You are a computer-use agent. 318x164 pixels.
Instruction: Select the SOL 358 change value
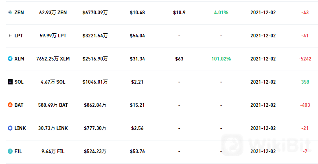305,82
